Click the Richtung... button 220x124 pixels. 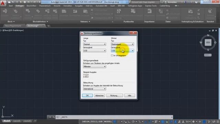[x=114, y=96]
